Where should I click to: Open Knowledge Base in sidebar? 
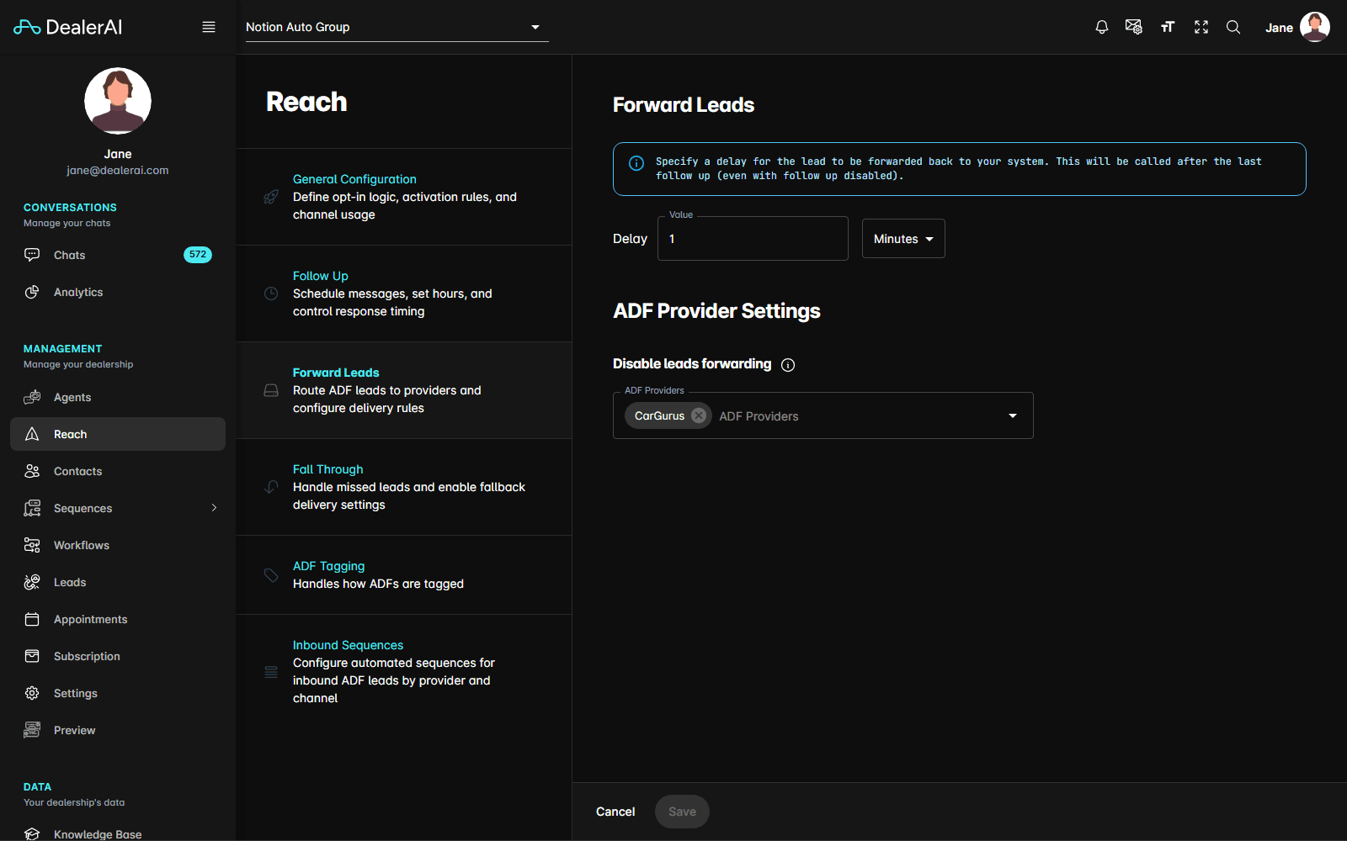118,833
